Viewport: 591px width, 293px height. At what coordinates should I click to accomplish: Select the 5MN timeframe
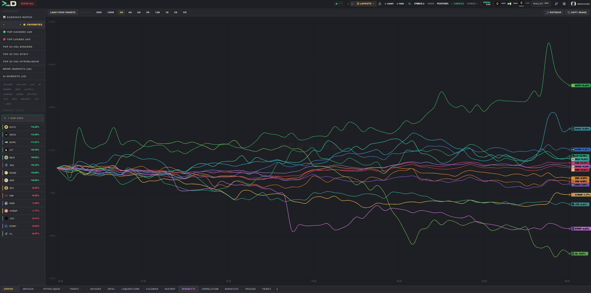[x=99, y=12]
